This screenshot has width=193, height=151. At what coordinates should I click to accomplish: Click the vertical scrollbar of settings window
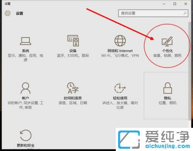point(190,71)
